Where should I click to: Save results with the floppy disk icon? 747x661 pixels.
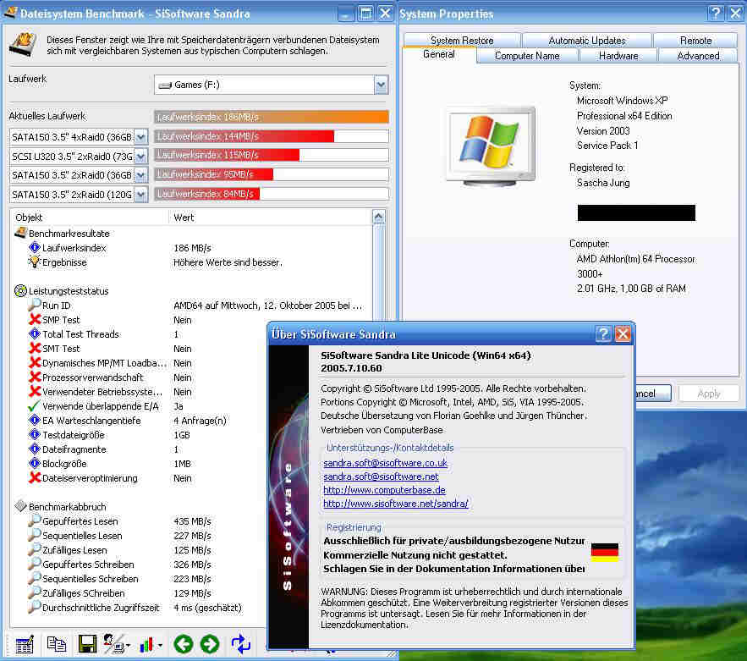click(x=87, y=644)
